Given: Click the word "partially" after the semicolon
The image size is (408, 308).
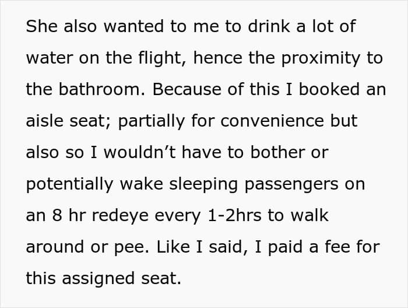Looking at the screenshot, I should click(x=152, y=121).
